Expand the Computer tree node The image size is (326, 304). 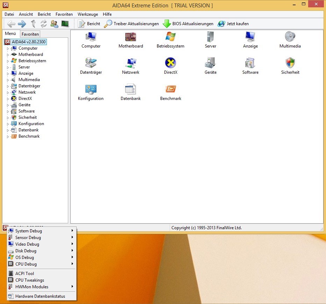(x=8, y=49)
